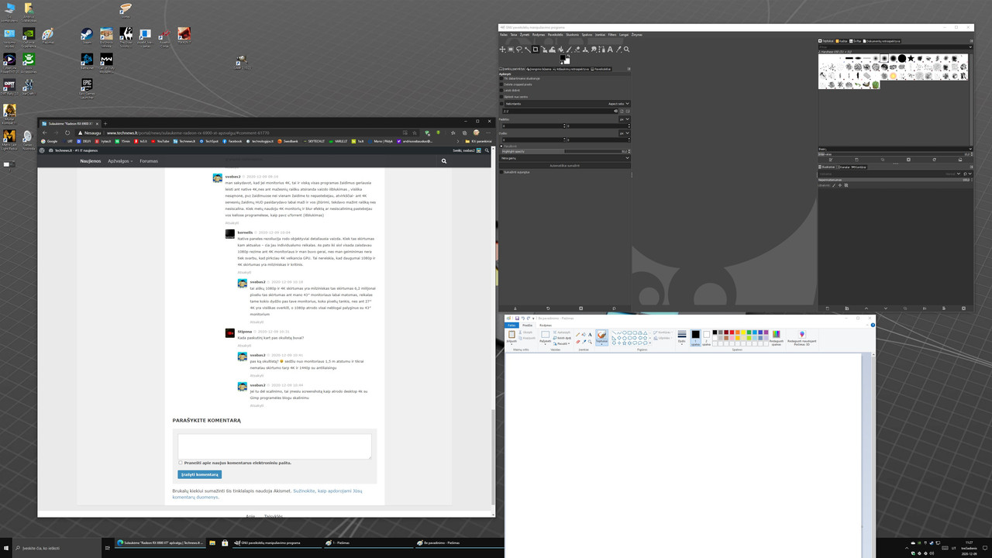Viewport: 992px width, 558px height.
Task: Click Task View icon on taskbar
Action: pyautogui.click(x=107, y=548)
